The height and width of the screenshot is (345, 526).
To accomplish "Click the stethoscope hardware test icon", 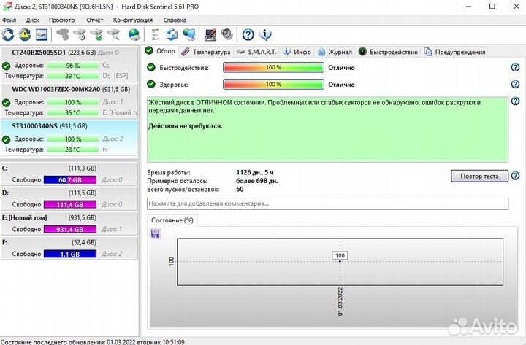I will coord(63,34).
